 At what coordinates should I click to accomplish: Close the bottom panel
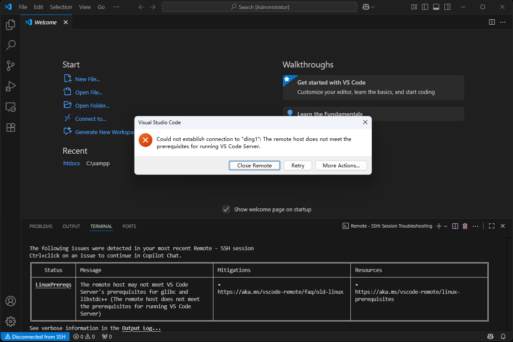tap(503, 226)
